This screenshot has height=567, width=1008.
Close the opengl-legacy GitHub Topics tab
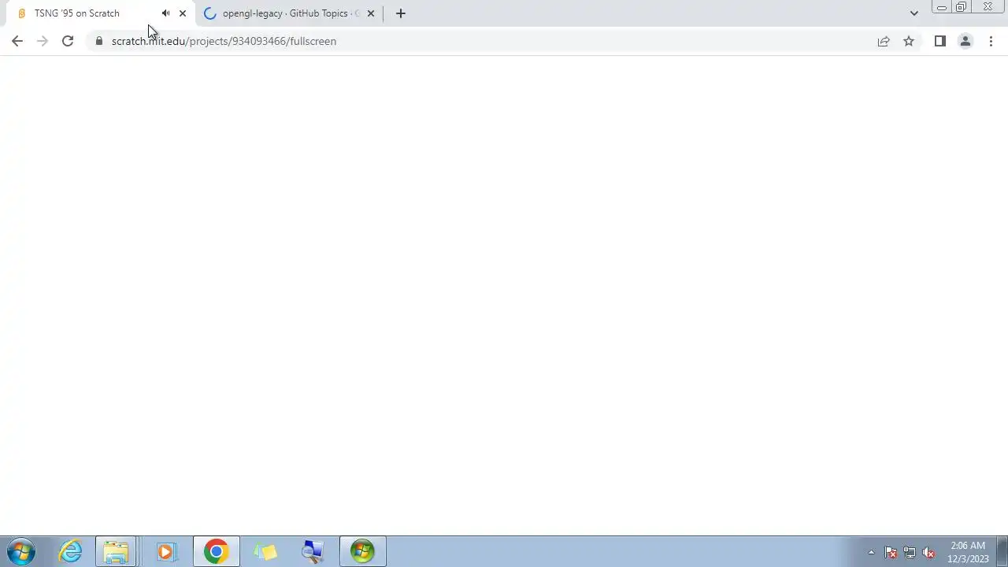[x=371, y=13]
